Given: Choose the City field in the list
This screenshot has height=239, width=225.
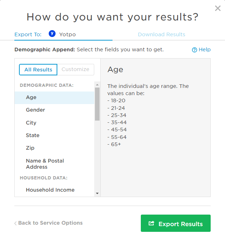Looking at the screenshot, I should click(31, 123).
